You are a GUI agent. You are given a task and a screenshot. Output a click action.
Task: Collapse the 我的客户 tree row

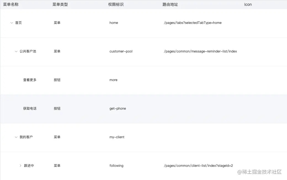[x=16, y=137]
